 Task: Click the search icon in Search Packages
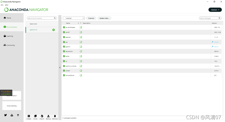point(219,18)
